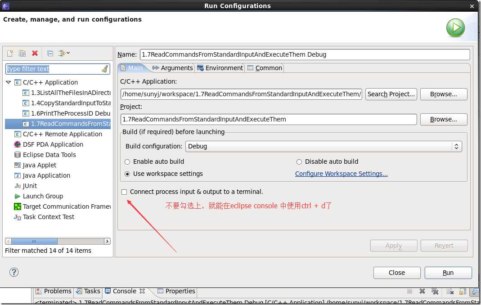Select Target Communication Framework type
481x305 pixels.
[63, 206]
